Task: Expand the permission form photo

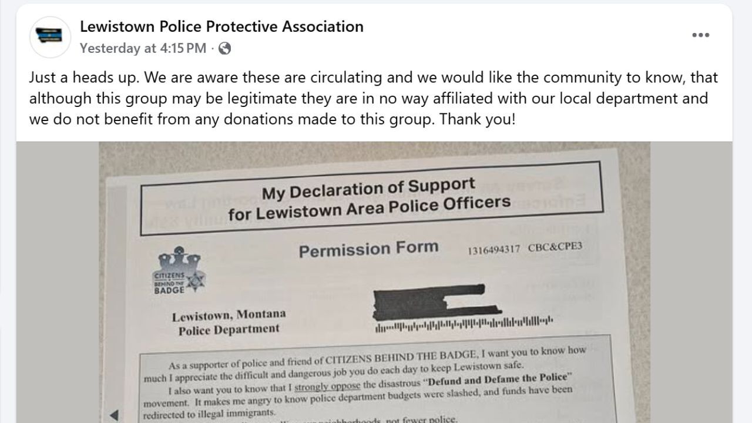Action: pyautogui.click(x=376, y=282)
